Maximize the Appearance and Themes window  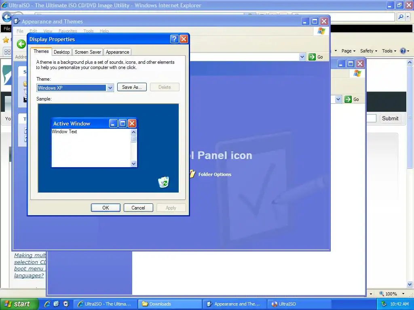pyautogui.click(x=315, y=21)
